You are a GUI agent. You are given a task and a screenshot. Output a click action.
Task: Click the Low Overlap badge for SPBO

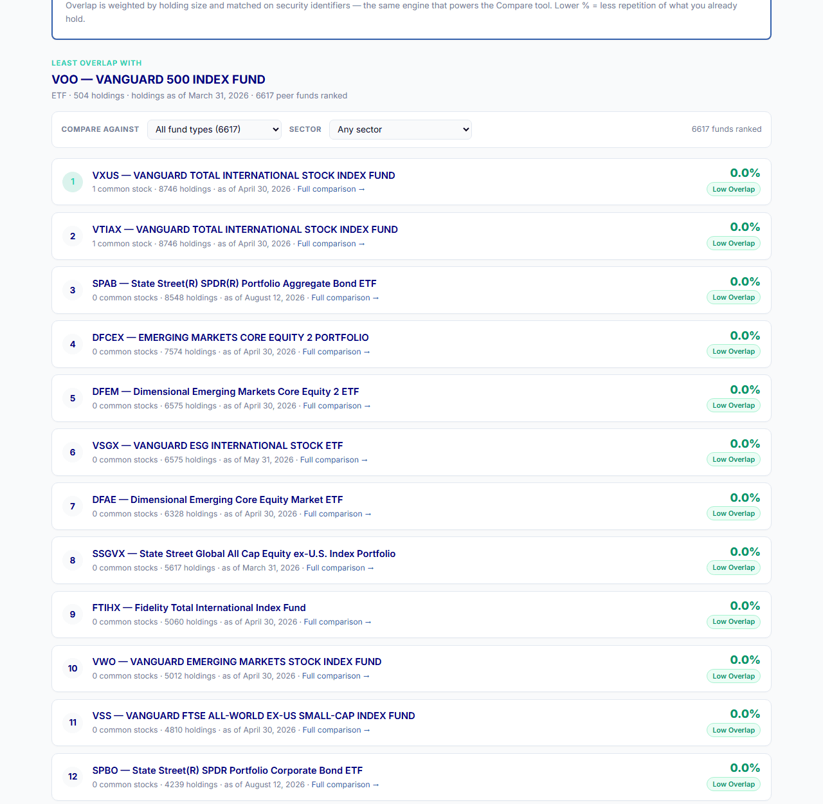pyautogui.click(x=734, y=784)
